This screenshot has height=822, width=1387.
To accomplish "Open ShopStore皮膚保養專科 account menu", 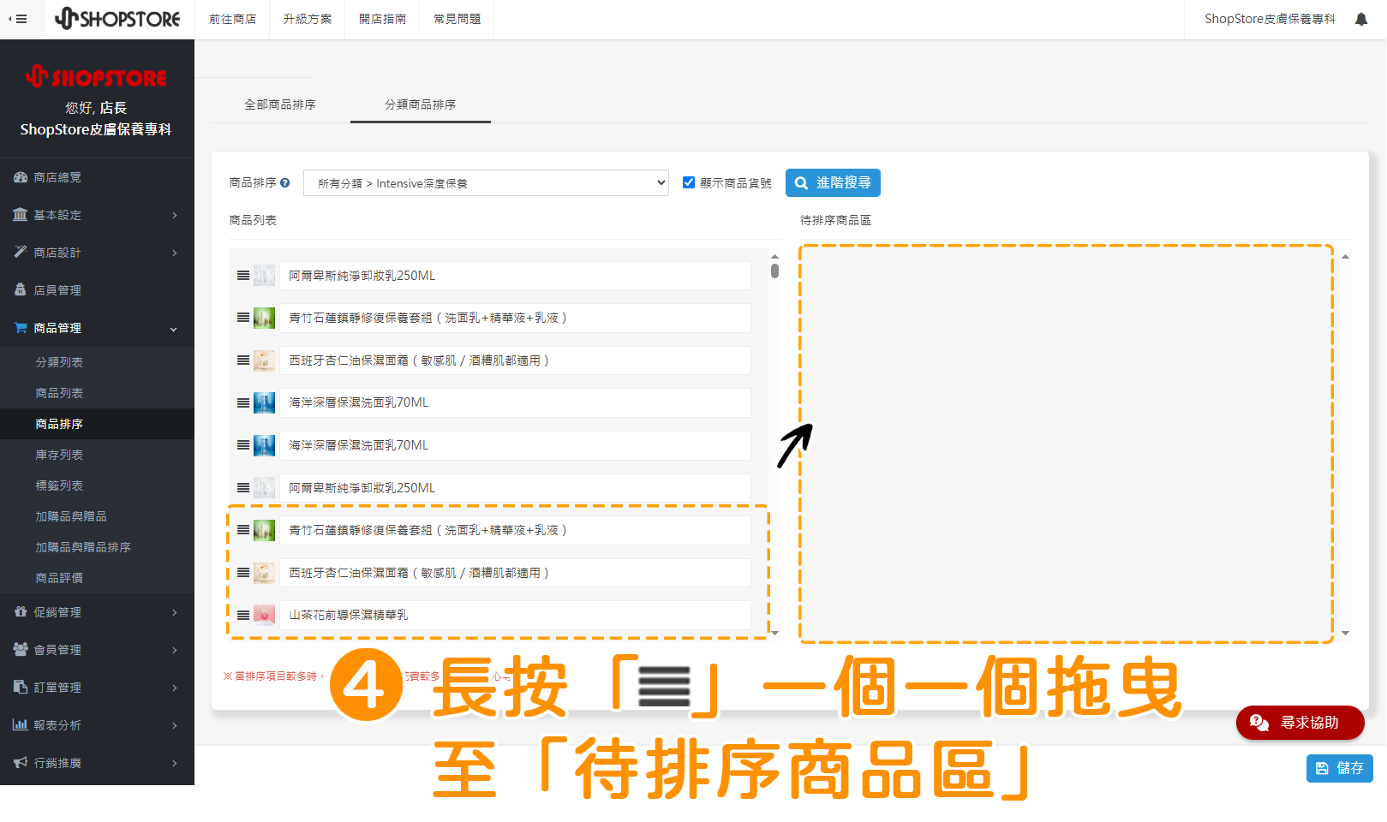I will pos(1270,19).
